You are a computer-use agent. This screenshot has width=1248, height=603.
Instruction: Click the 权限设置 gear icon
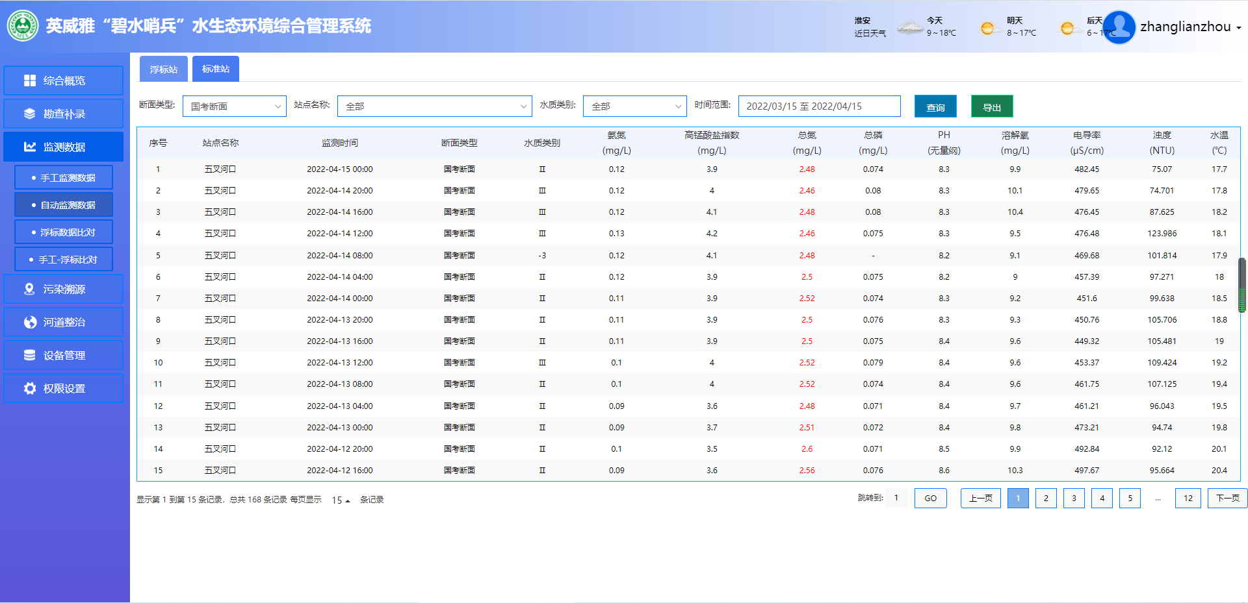[x=30, y=388]
